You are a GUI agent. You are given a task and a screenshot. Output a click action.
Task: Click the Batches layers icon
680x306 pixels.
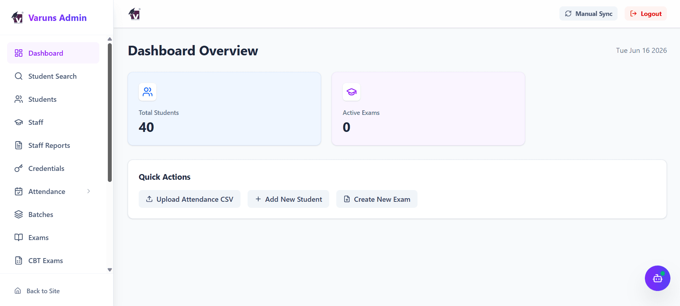click(x=18, y=215)
